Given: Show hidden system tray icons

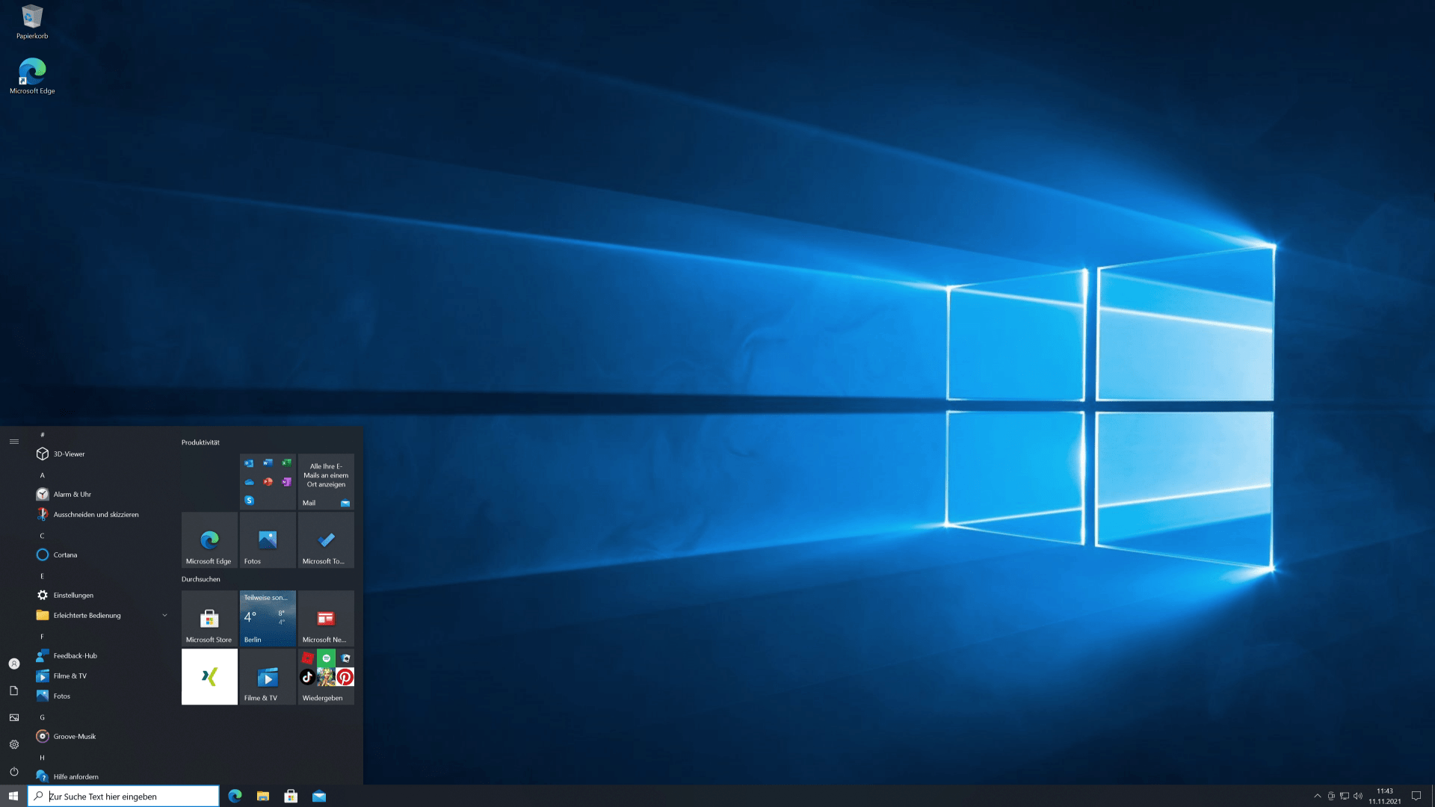Looking at the screenshot, I should coord(1317,796).
